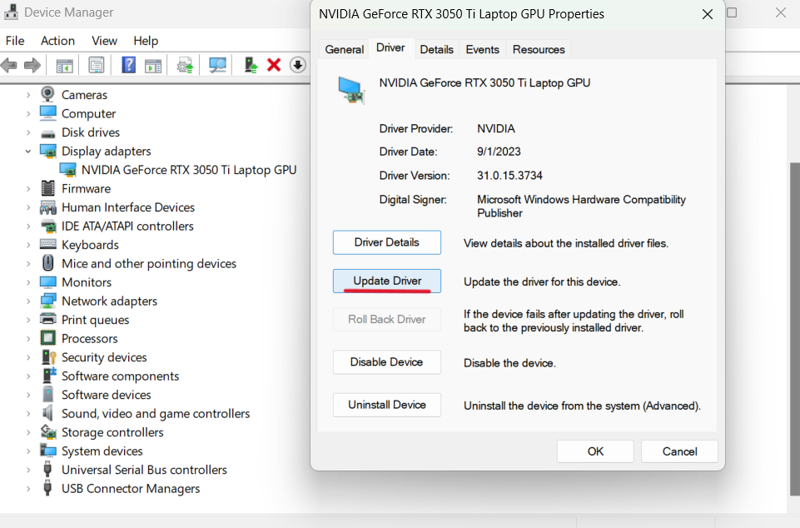Click the Back arrow in Device Manager toolbar
800x528 pixels.
pyautogui.click(x=8, y=65)
